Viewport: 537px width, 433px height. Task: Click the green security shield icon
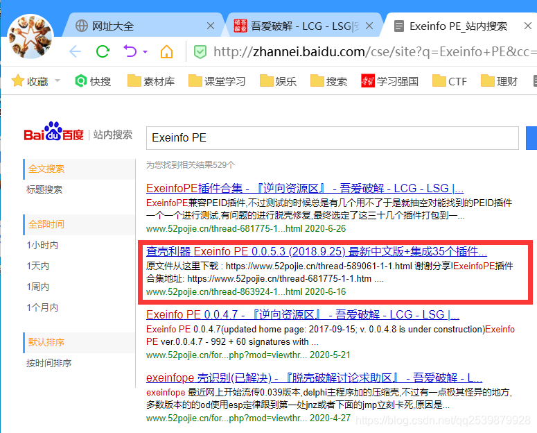pos(200,52)
